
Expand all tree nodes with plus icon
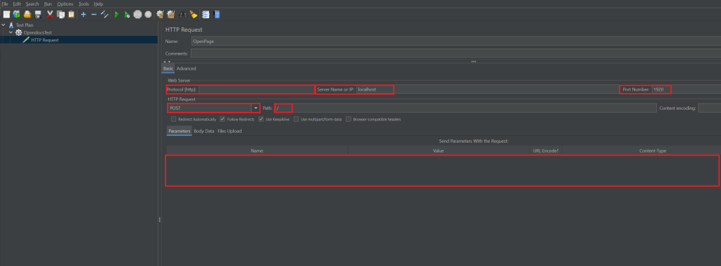click(x=83, y=15)
